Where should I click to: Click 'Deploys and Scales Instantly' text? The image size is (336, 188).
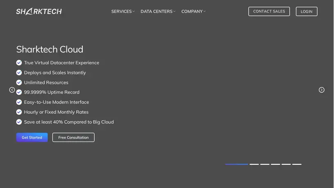click(x=55, y=73)
